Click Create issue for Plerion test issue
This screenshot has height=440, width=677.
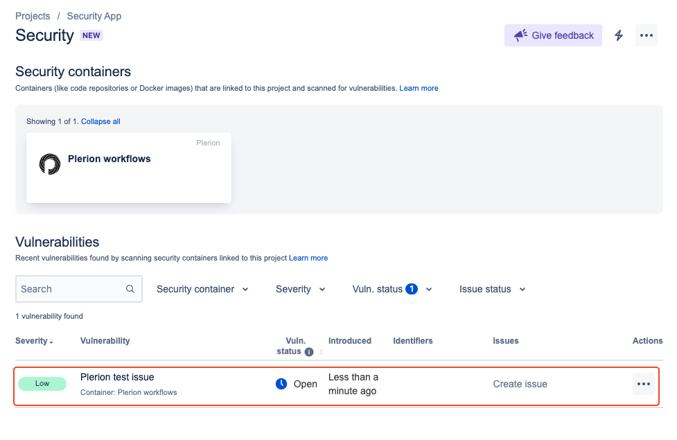pyautogui.click(x=520, y=384)
